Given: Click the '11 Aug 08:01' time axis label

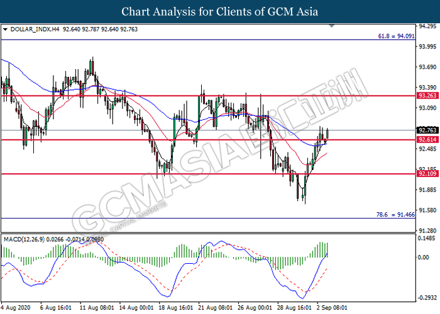Looking at the screenshot, I should [x=97, y=308].
